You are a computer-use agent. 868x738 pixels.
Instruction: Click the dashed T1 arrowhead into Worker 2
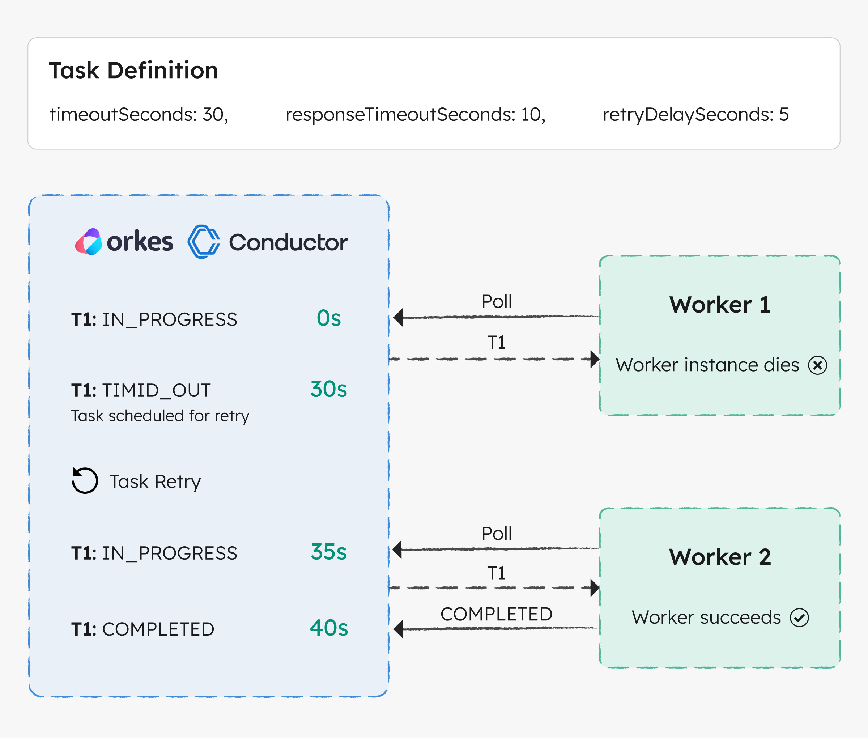click(594, 588)
